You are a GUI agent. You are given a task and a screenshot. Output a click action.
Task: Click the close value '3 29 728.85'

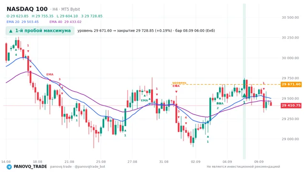point(92,16)
